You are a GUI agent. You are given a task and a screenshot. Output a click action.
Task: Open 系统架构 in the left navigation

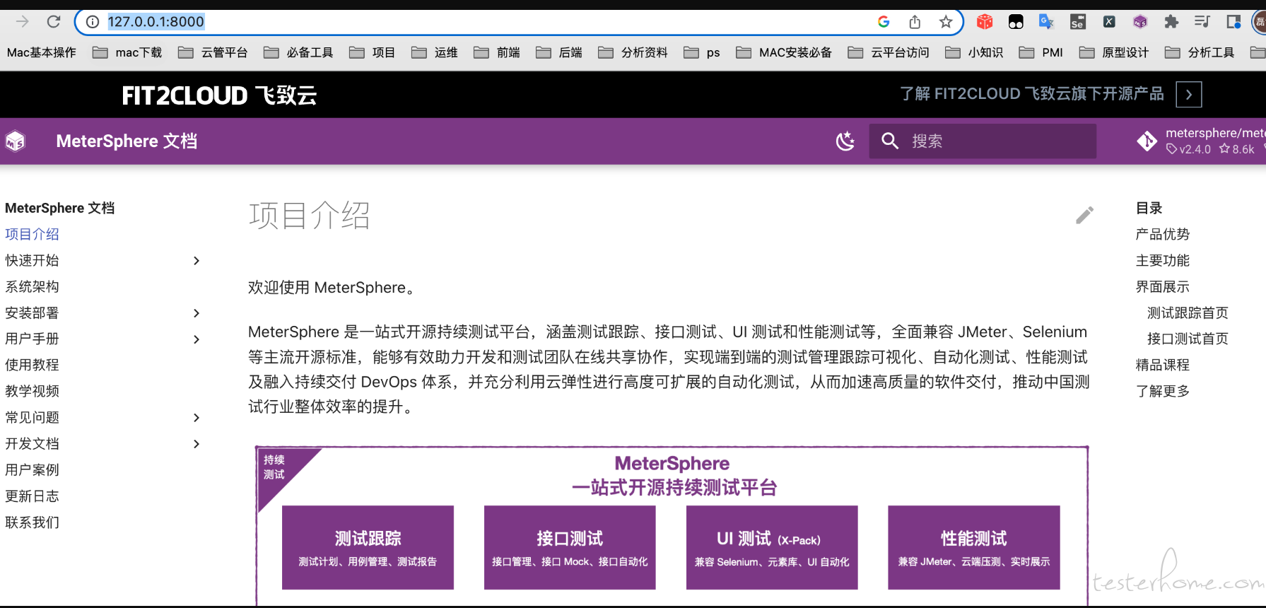[32, 286]
